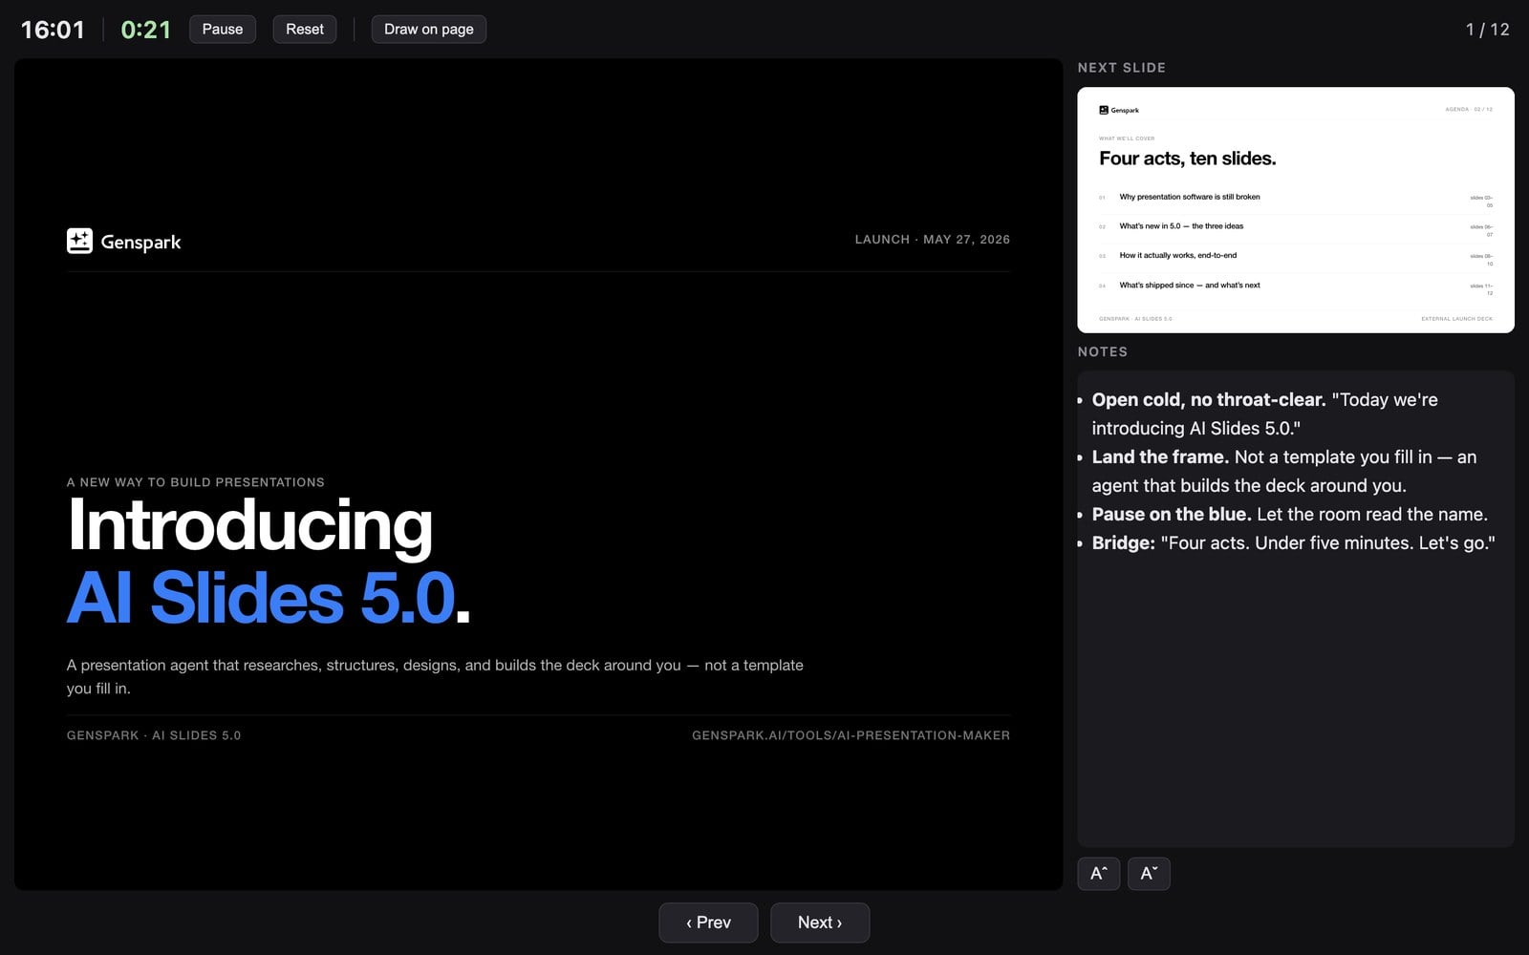Click the Genspark wordmark on the slide
Image resolution: width=1529 pixels, height=955 pixels.
[140, 242]
